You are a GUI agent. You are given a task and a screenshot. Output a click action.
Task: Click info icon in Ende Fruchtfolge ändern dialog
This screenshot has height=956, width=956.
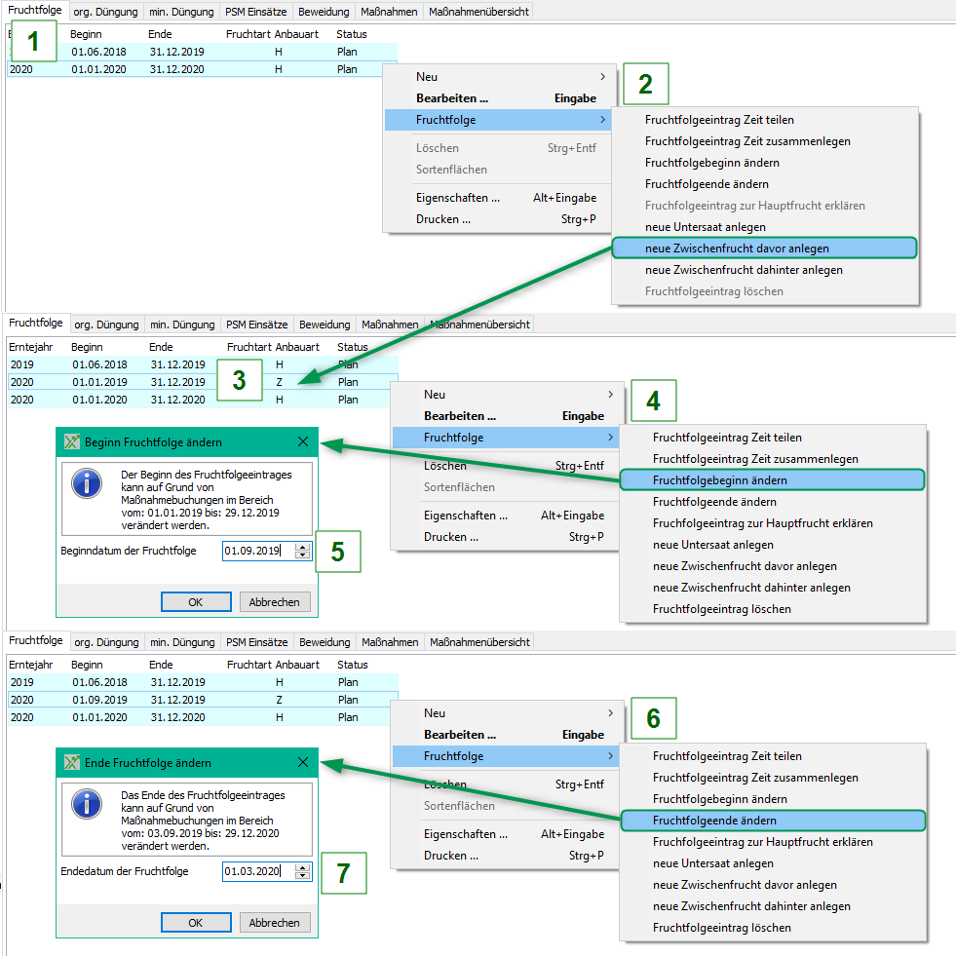(89, 805)
